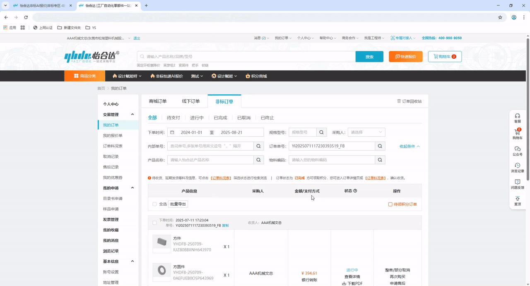Click search icon next to 订单单号 field
The width and height of the screenshot is (530, 286).
coord(380,146)
